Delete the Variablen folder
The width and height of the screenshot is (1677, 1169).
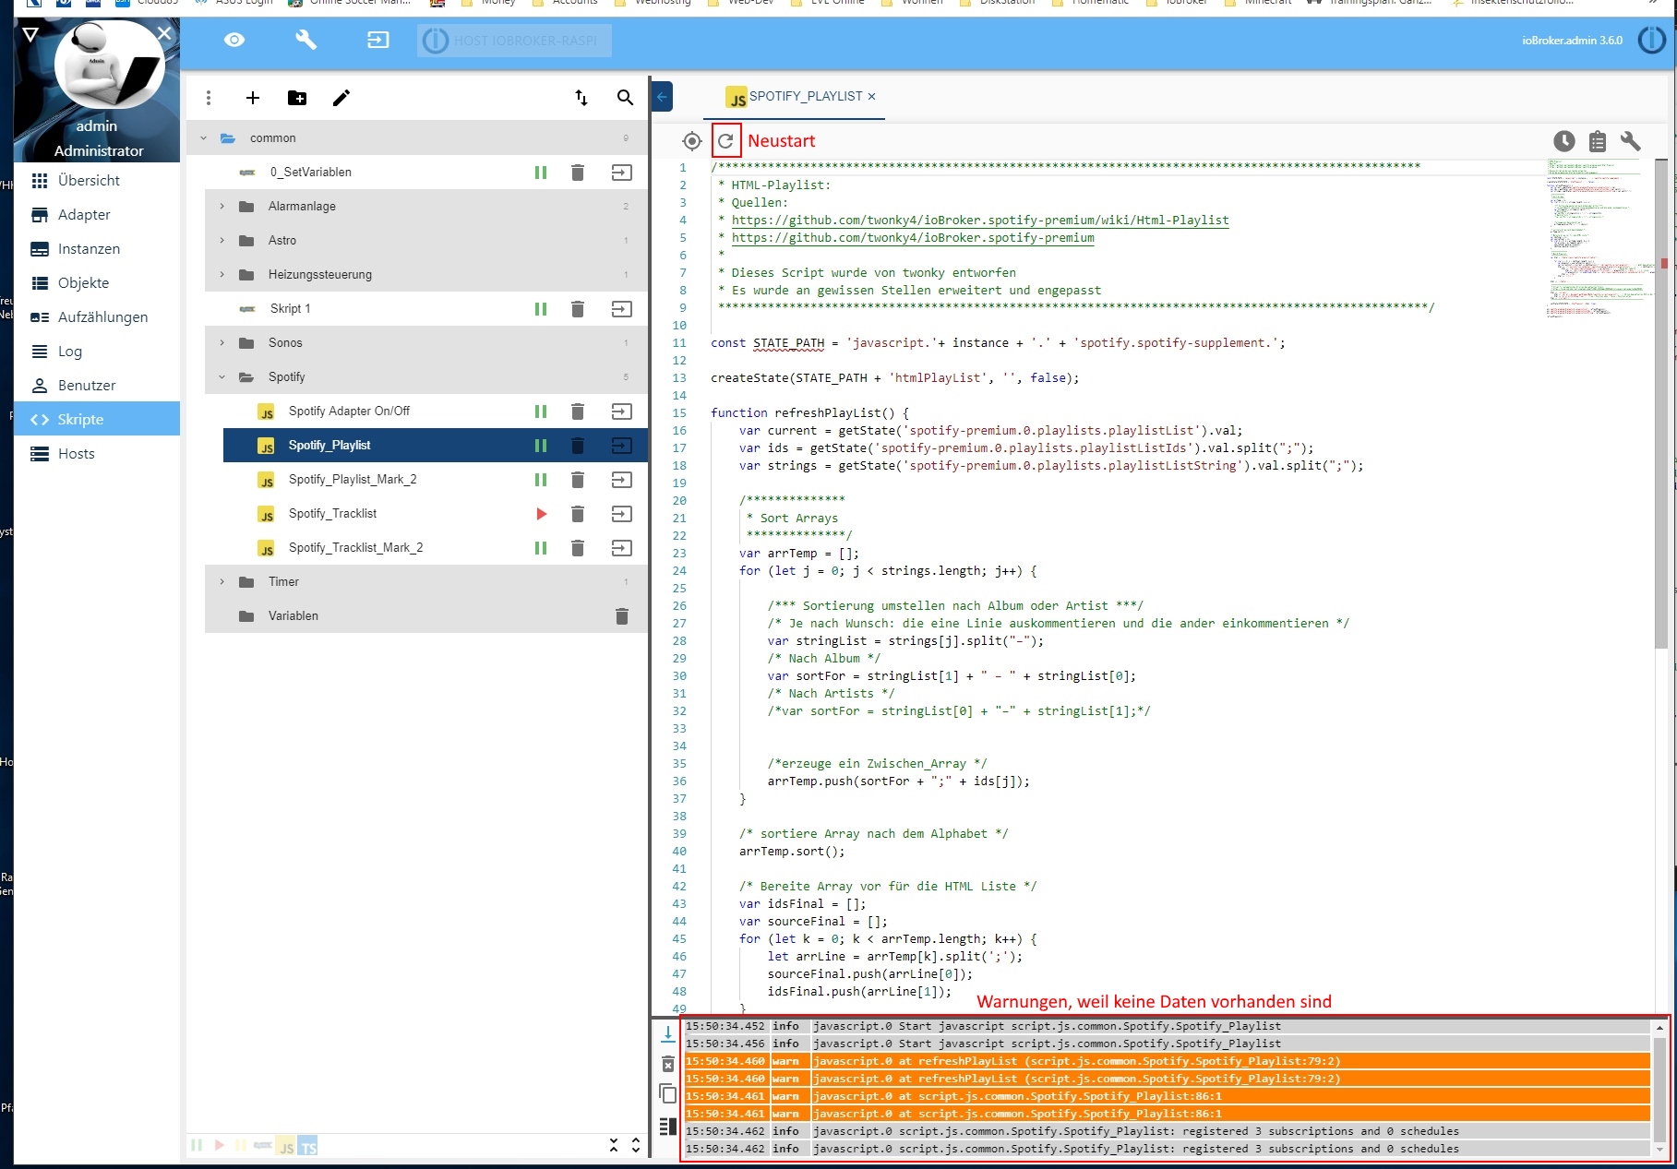(x=622, y=616)
